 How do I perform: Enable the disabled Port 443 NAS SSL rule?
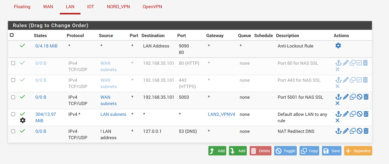click(x=359, y=80)
